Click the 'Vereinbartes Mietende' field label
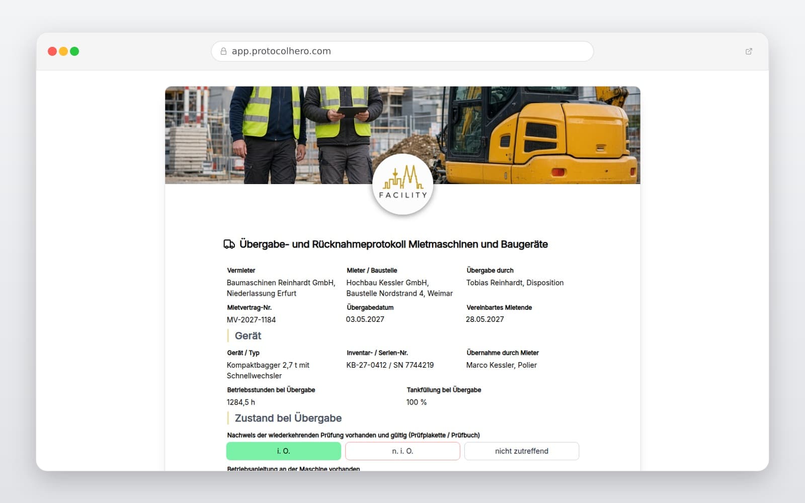 [x=499, y=308]
